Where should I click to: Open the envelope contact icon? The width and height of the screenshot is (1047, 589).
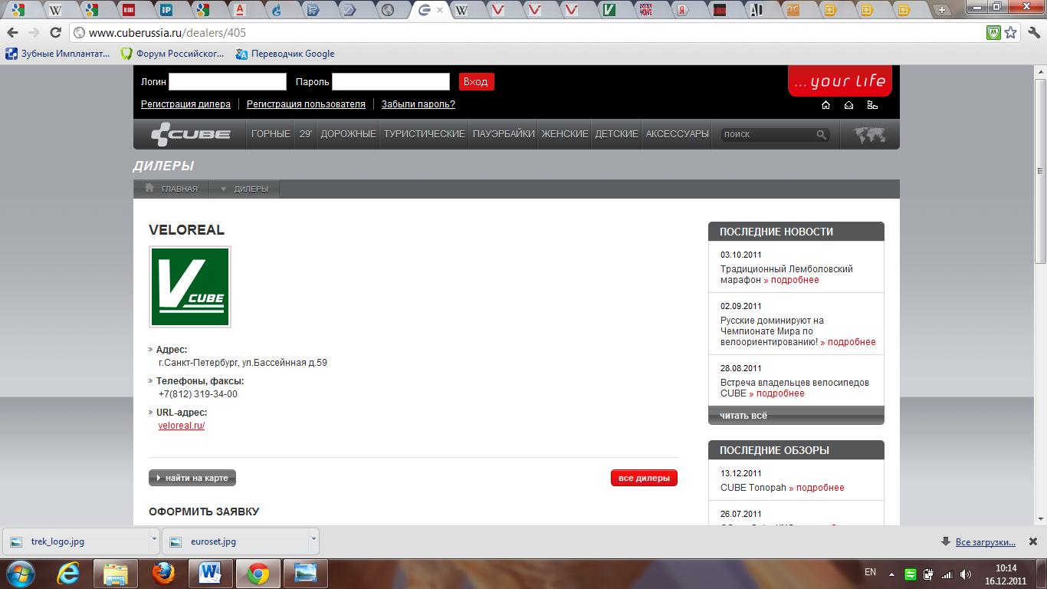848,105
